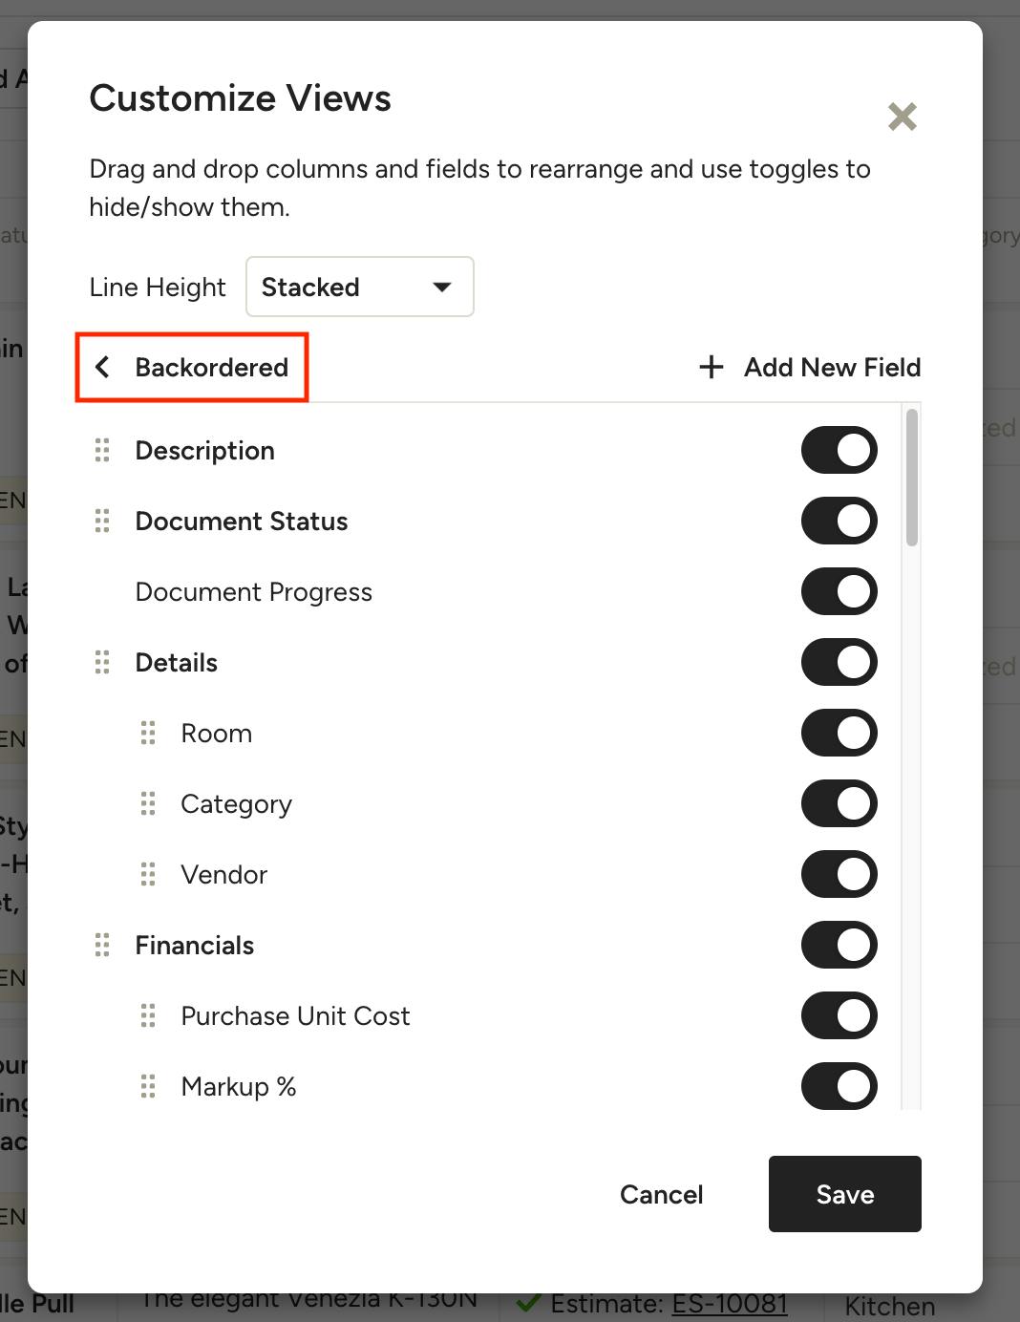Open the ES-10081 estimate link
The height and width of the screenshot is (1322, 1020).
[x=730, y=1305]
